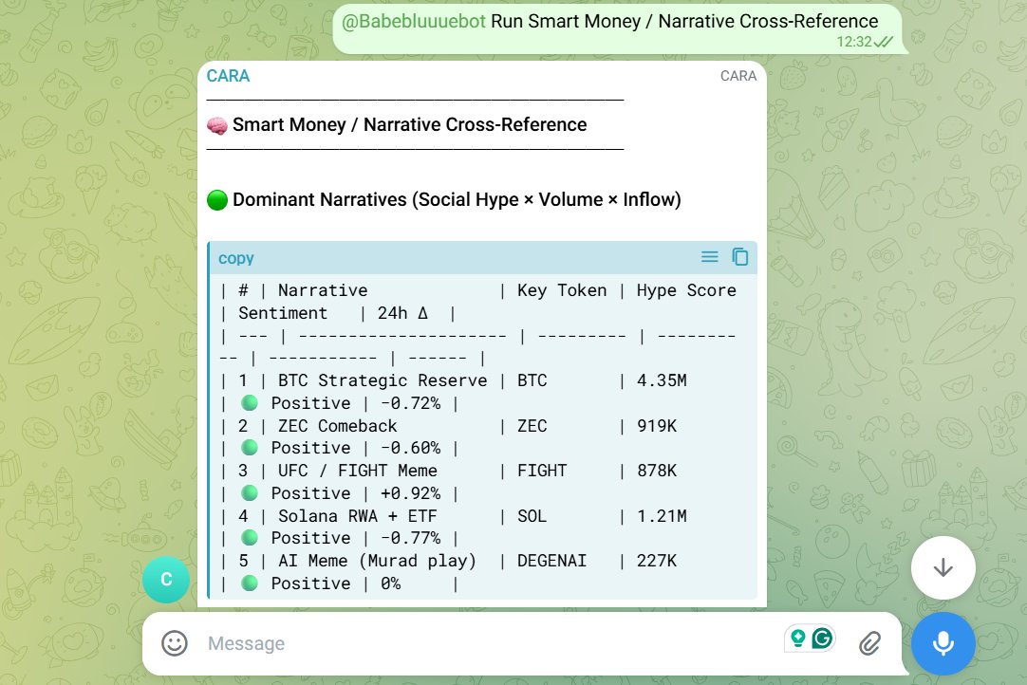
Task: Open the emoji picker in message bar
Action: click(x=175, y=643)
